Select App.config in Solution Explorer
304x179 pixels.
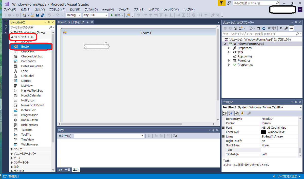click(x=244, y=56)
